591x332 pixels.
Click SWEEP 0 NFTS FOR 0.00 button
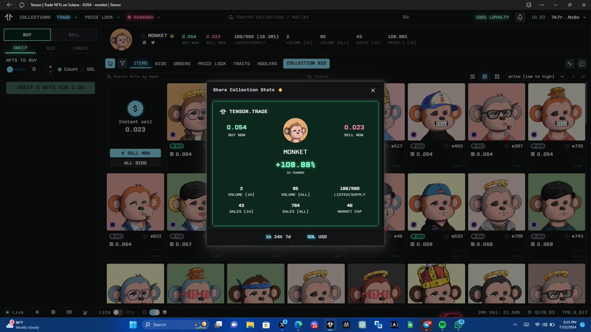point(50,88)
